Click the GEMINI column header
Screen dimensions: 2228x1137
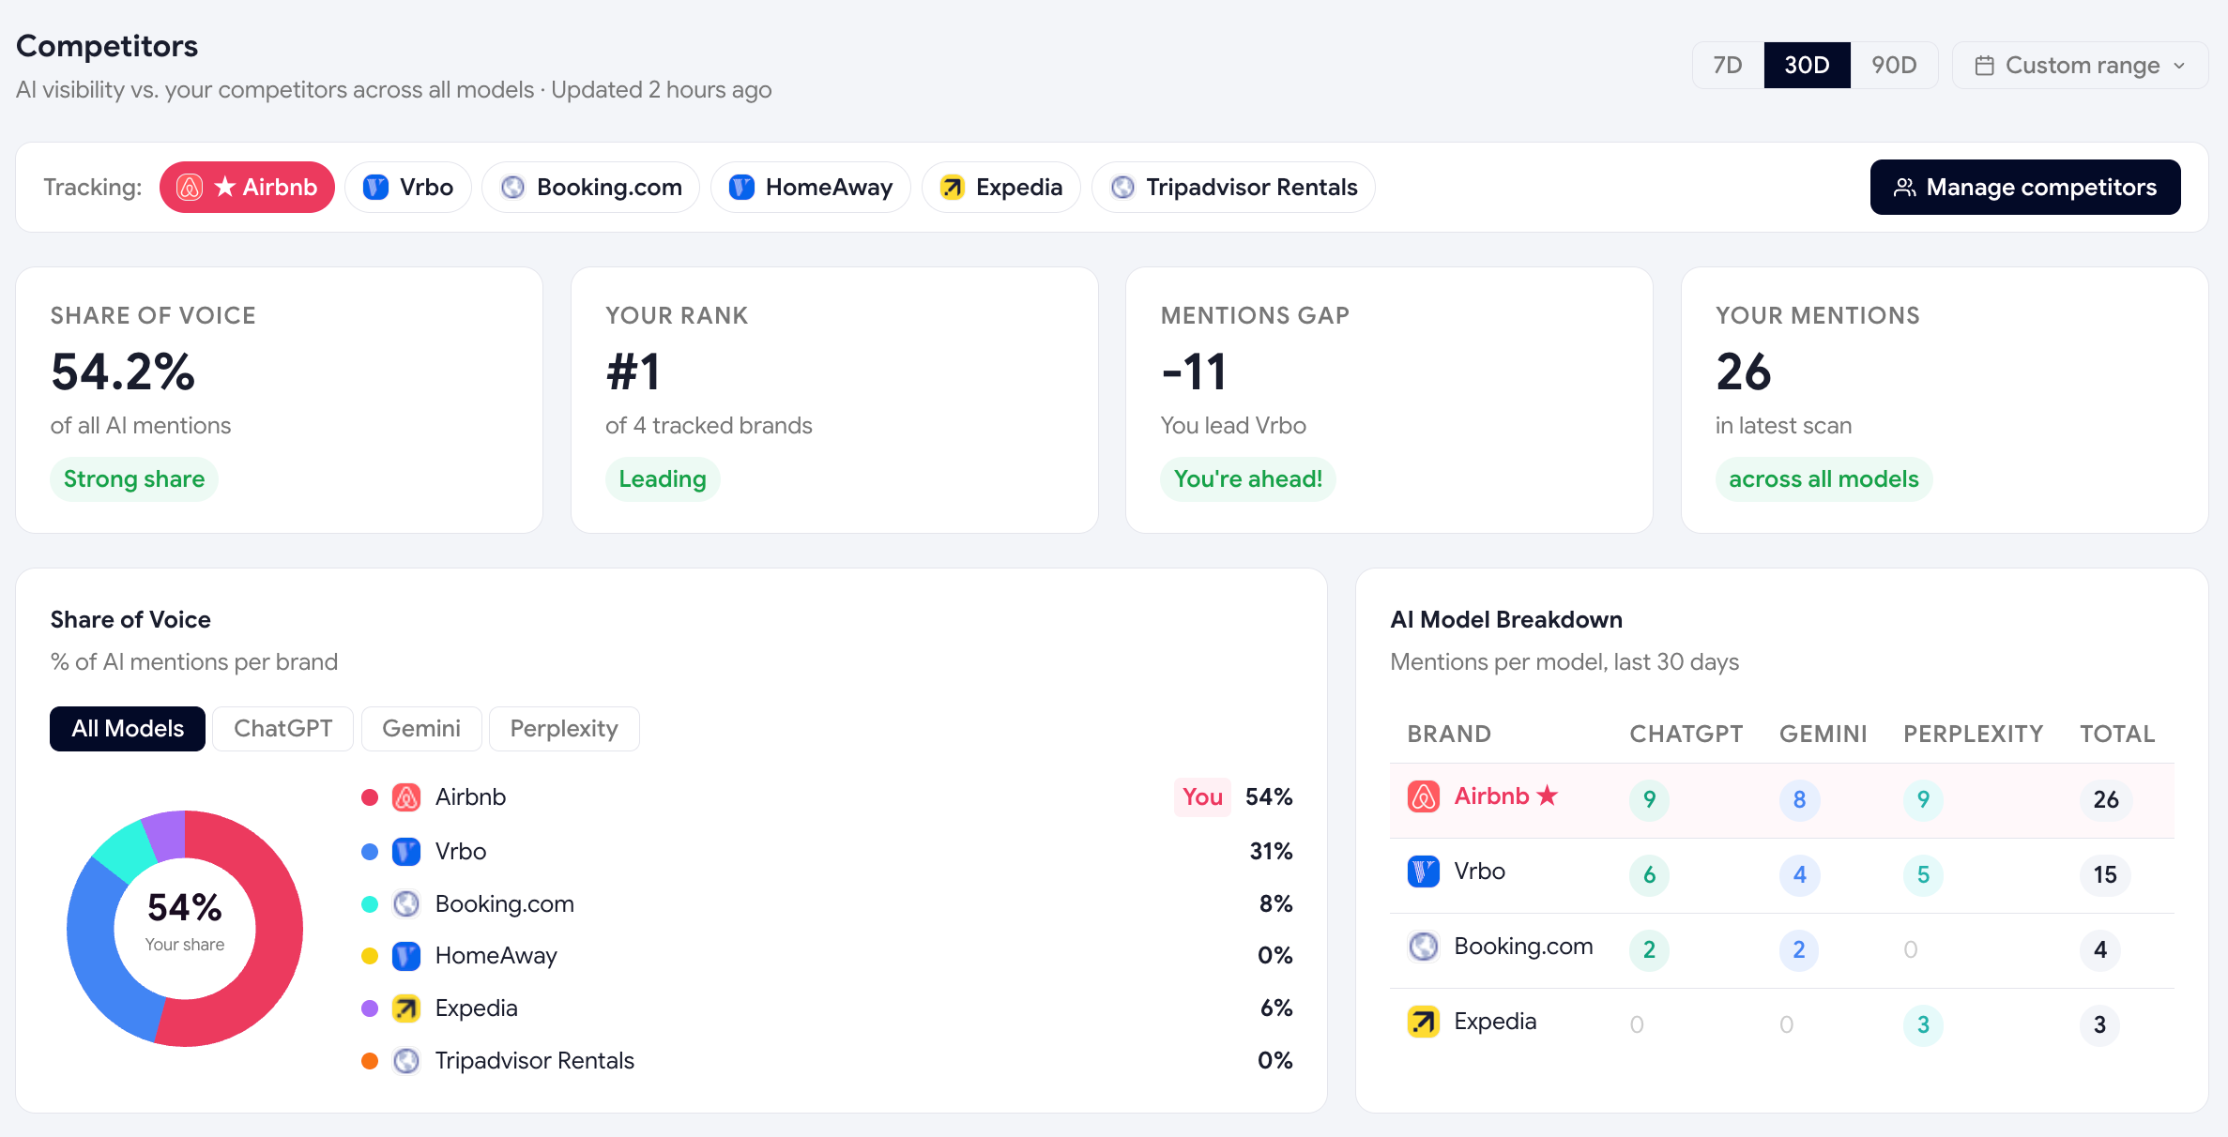point(1824,734)
